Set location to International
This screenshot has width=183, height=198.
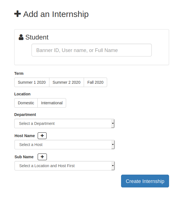[x=52, y=103]
